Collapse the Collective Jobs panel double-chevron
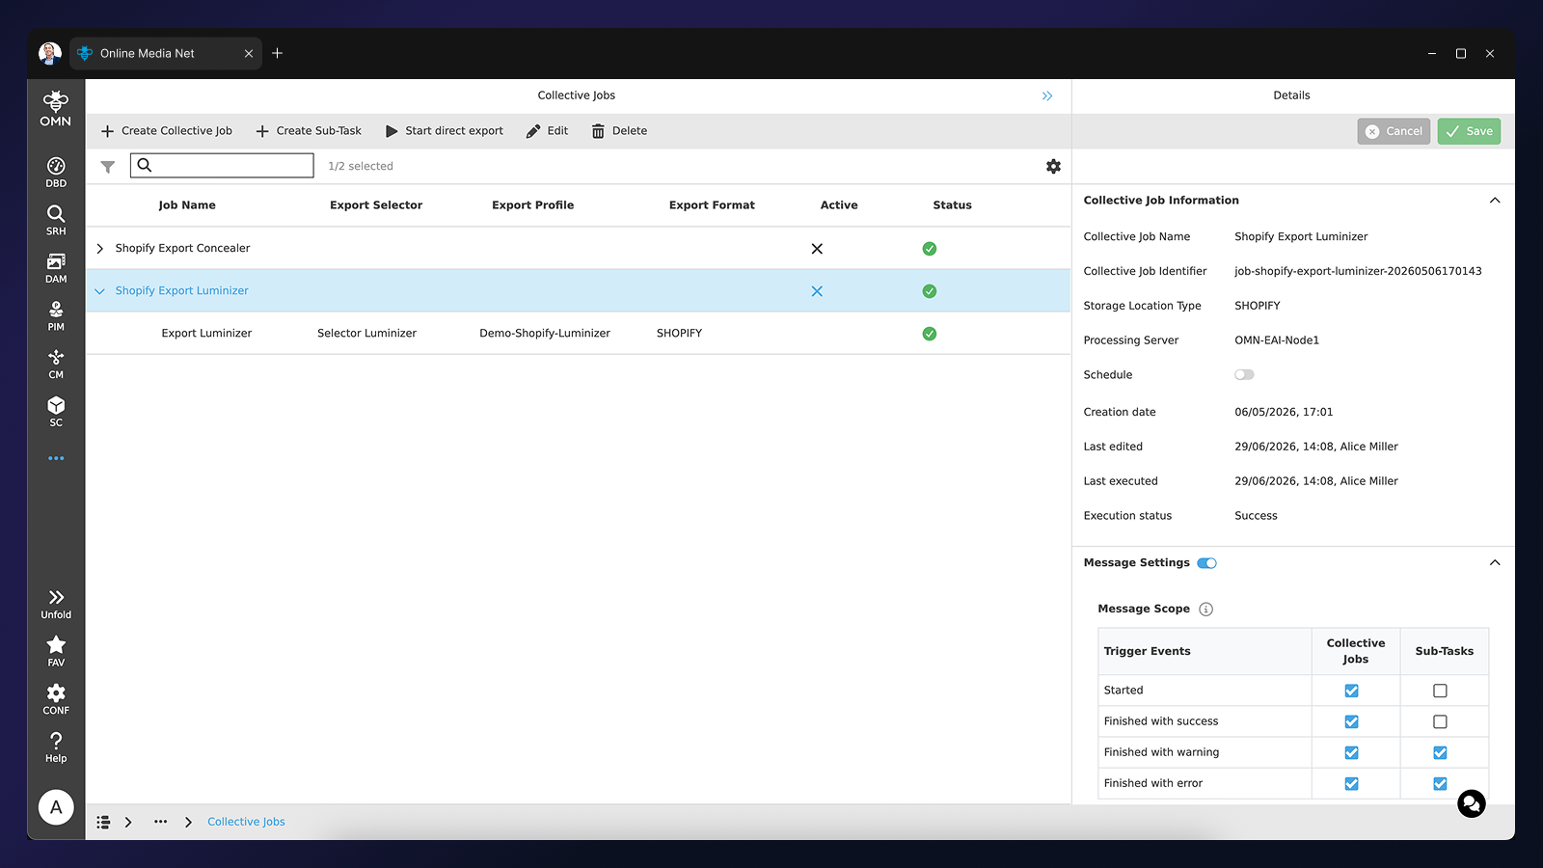Image resolution: width=1543 pixels, height=868 pixels. [1047, 95]
